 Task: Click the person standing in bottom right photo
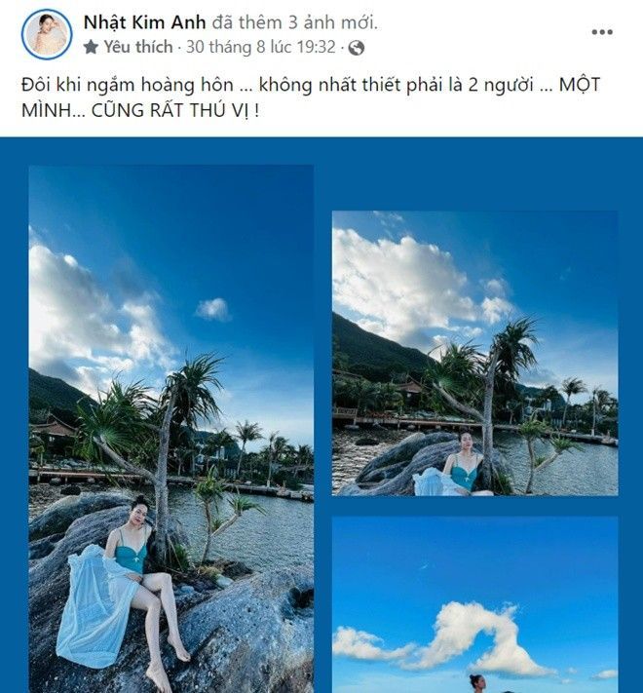click(x=477, y=683)
